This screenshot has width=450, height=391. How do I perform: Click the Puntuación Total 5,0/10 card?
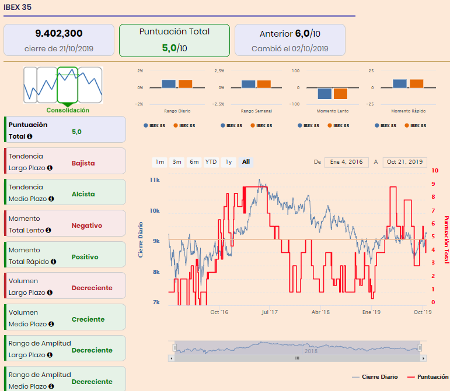pos(175,40)
